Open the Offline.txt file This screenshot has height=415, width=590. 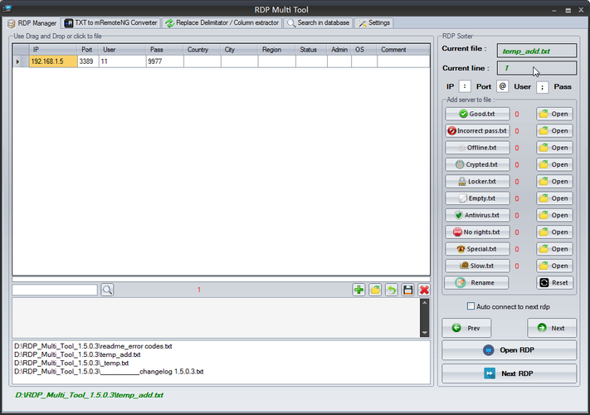pos(554,148)
